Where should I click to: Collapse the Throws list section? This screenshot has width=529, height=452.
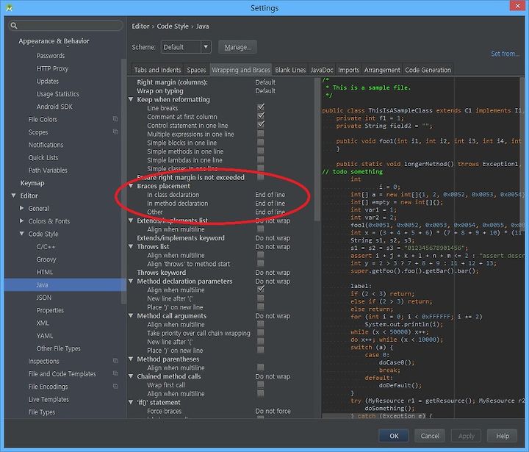[131, 247]
